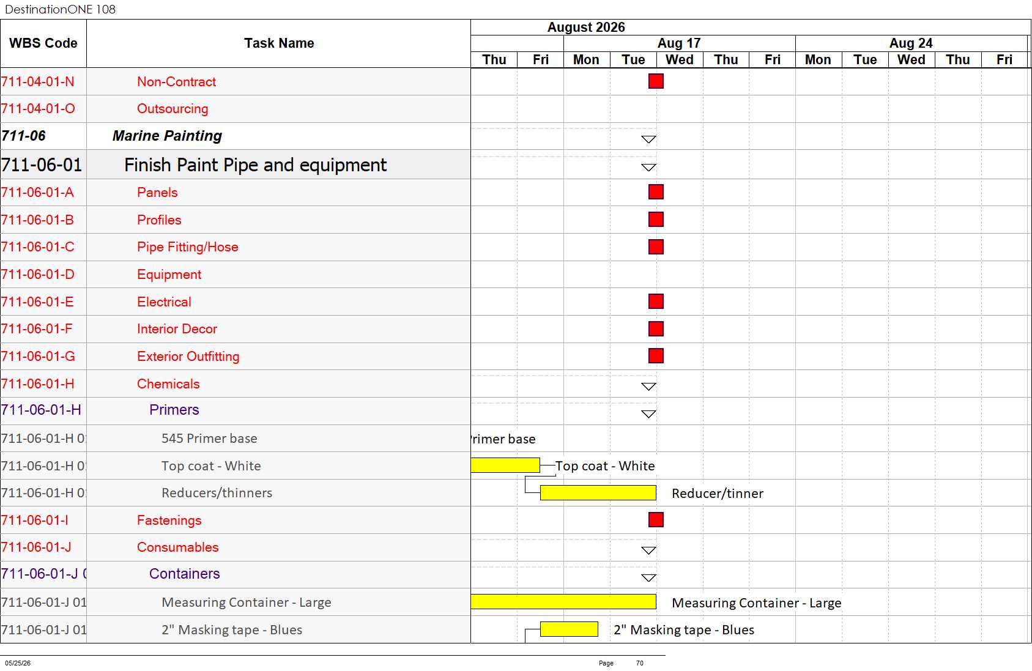The image size is (1032, 671).
Task: Select the Outsourcing task name
Action: click(173, 109)
